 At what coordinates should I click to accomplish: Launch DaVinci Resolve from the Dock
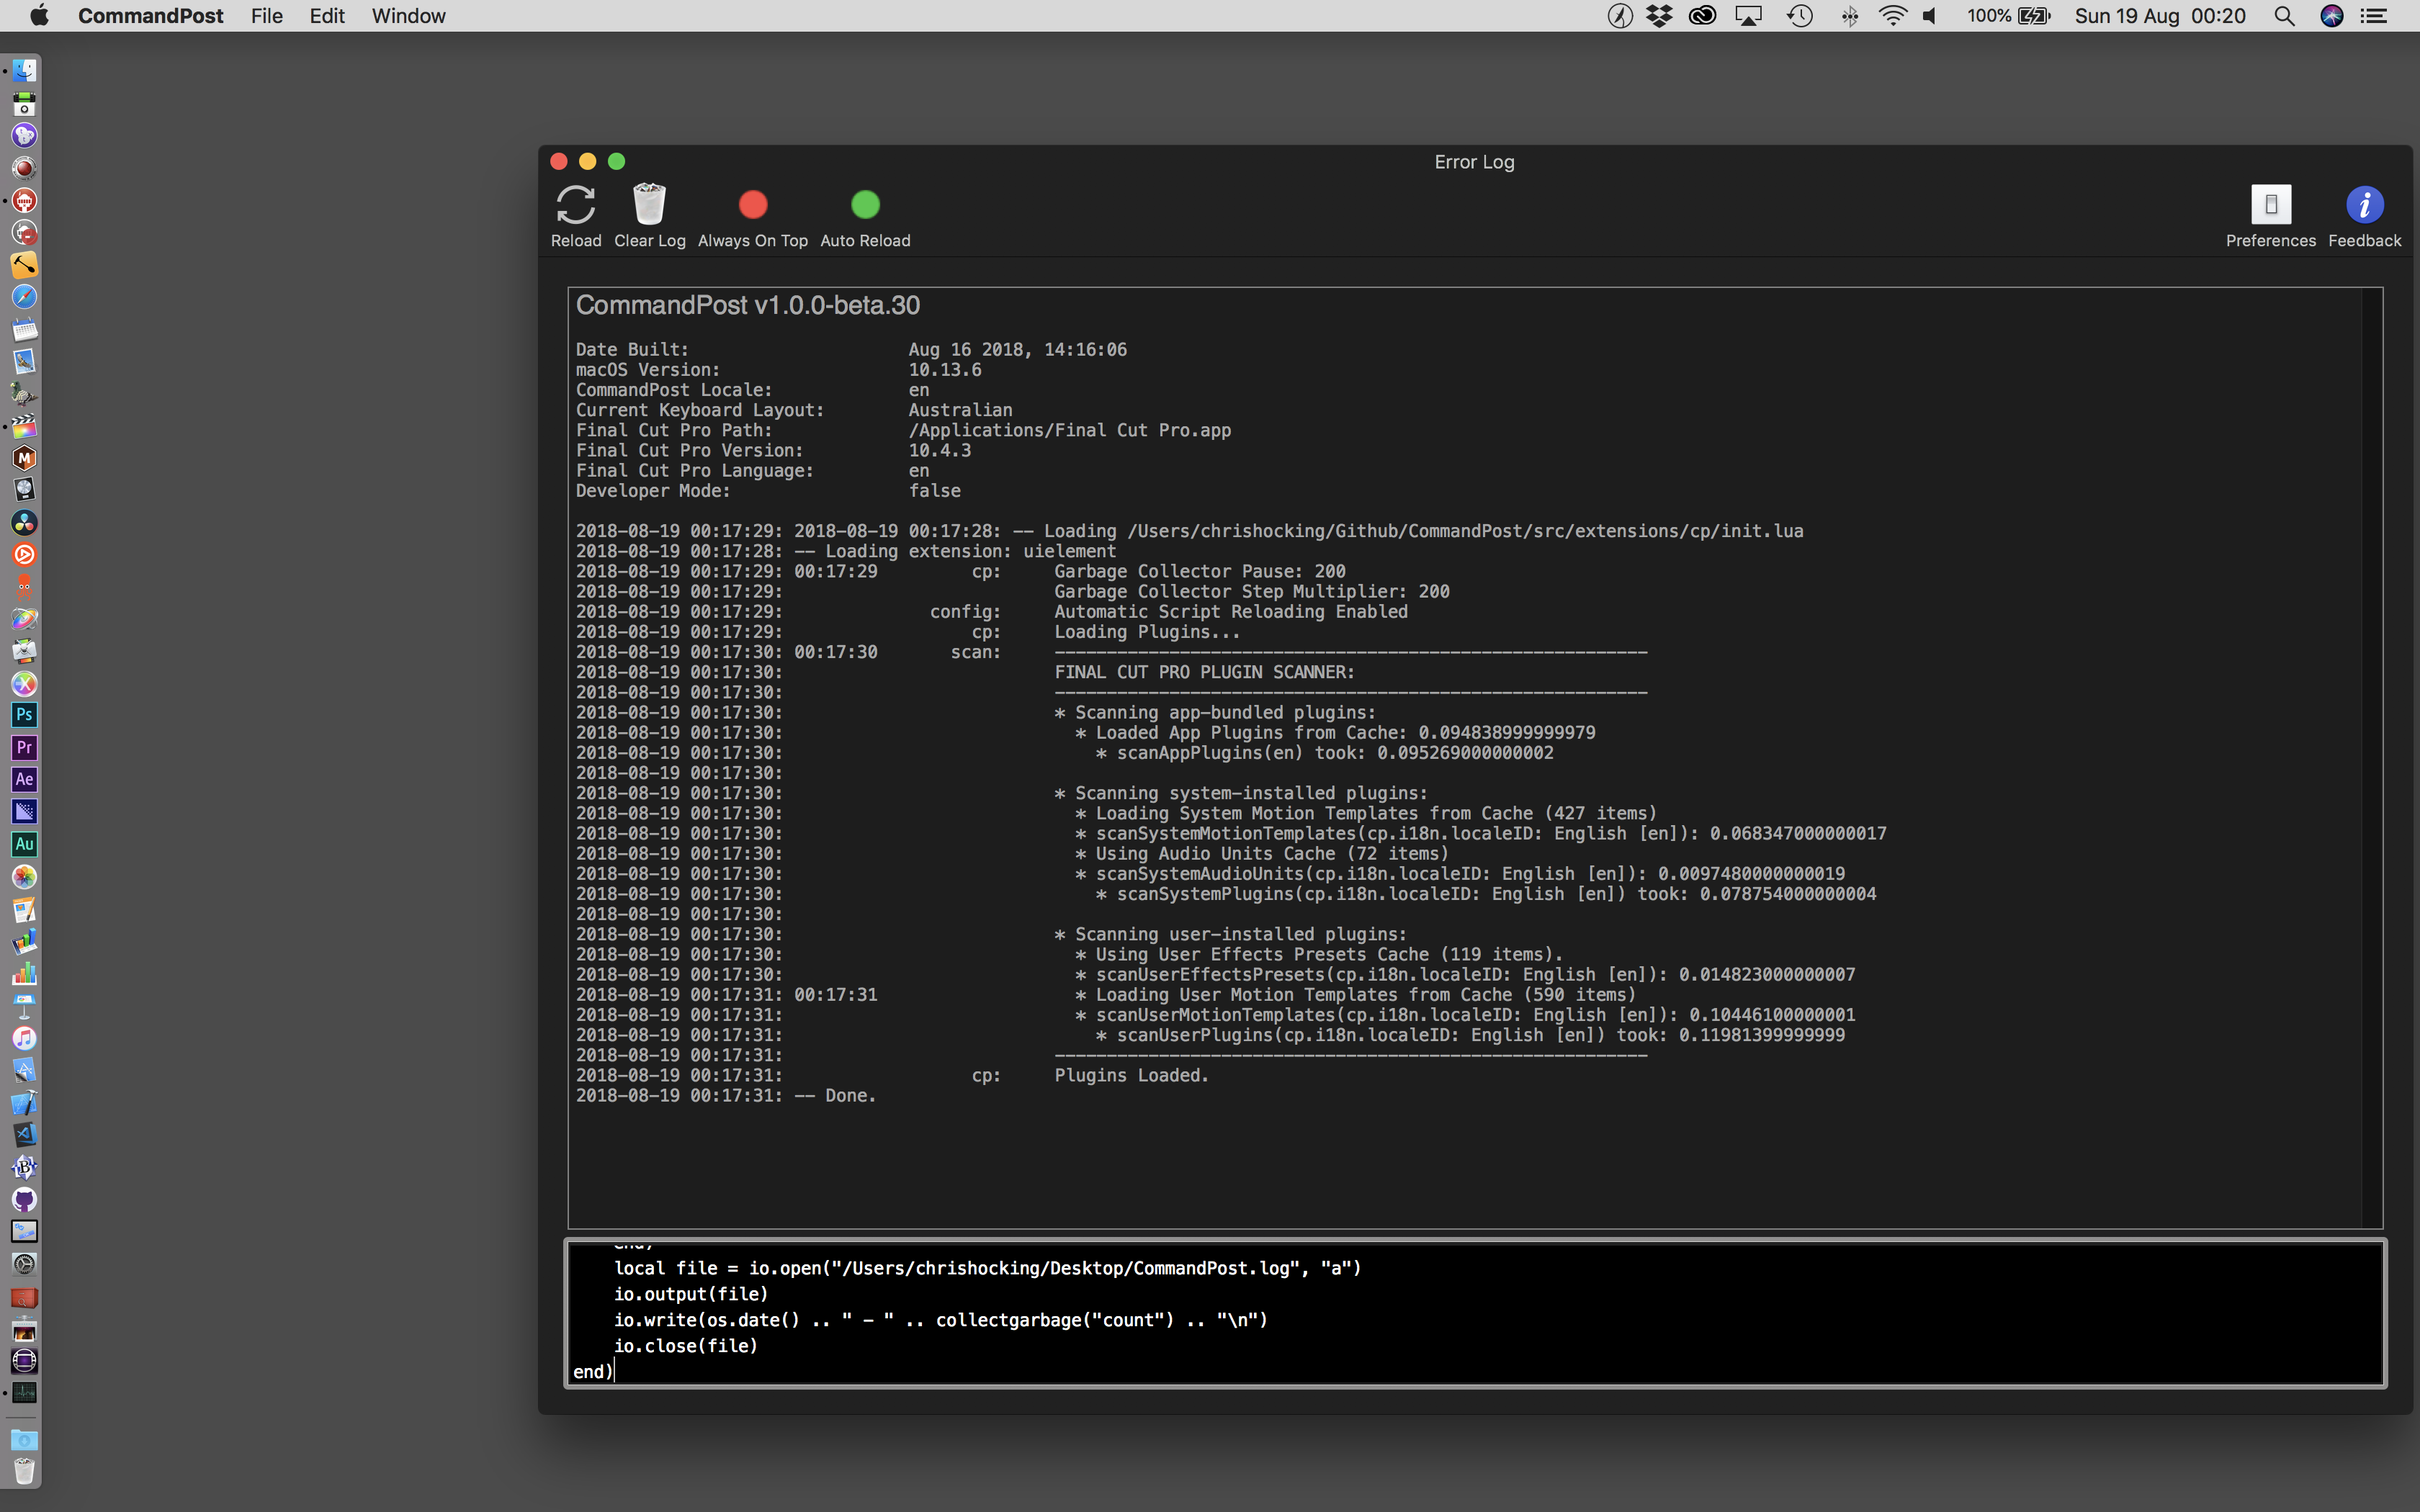click(25, 521)
